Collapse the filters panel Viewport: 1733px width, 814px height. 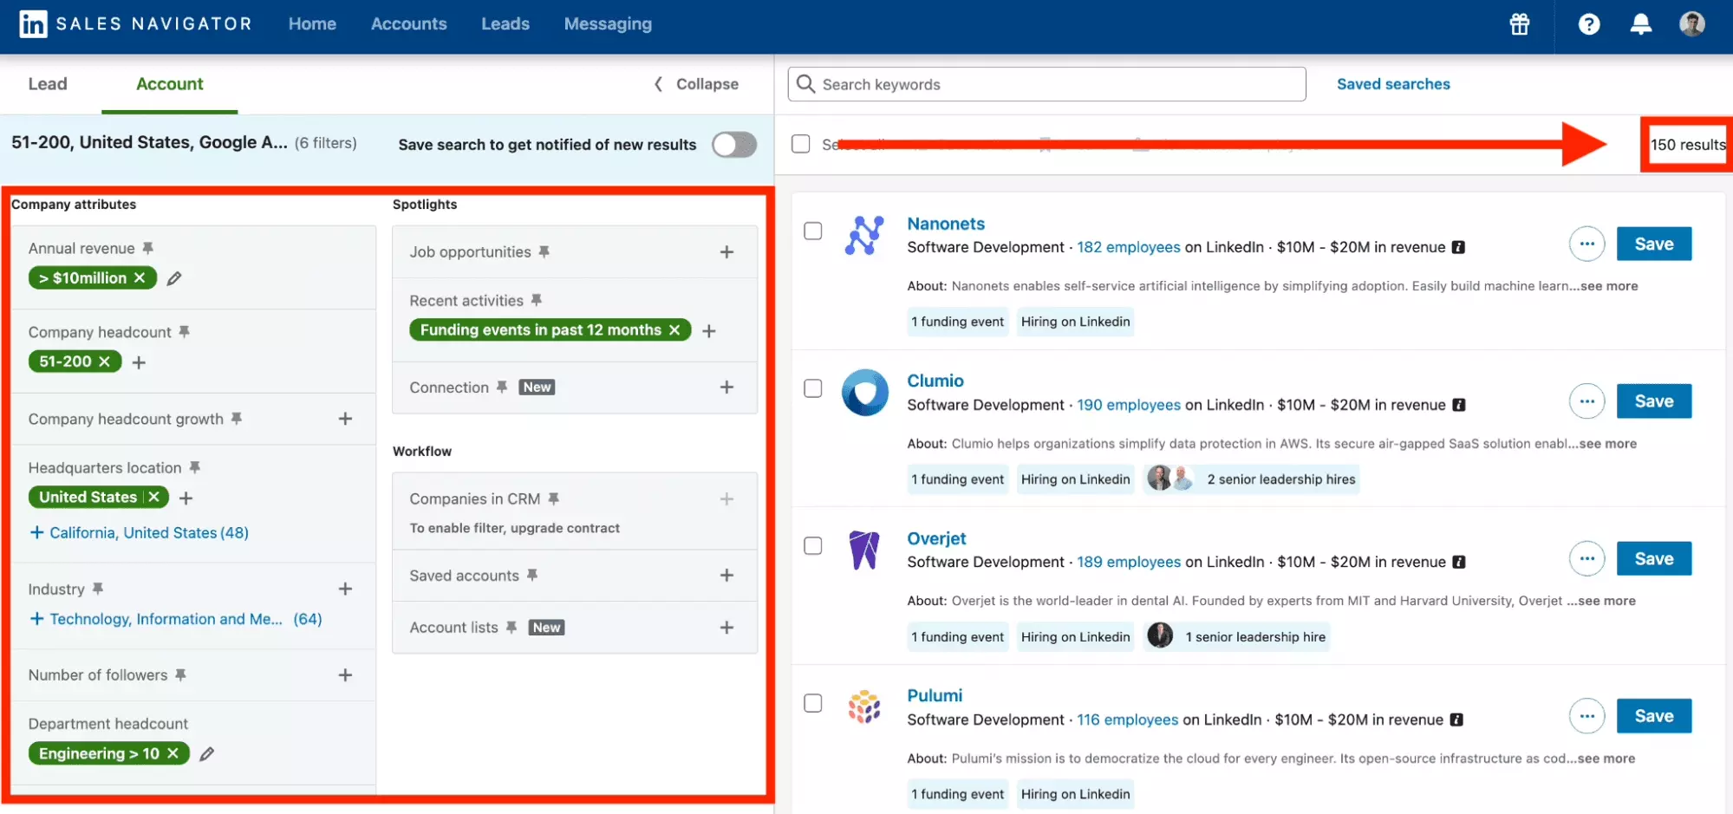696,84
